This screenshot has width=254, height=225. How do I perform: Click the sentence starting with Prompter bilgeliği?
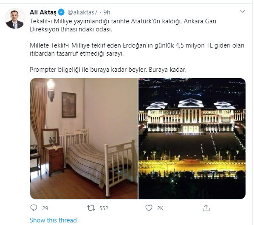coord(108,70)
